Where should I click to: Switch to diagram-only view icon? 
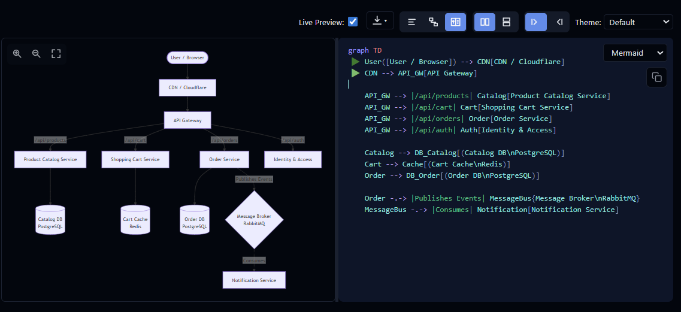tap(433, 22)
